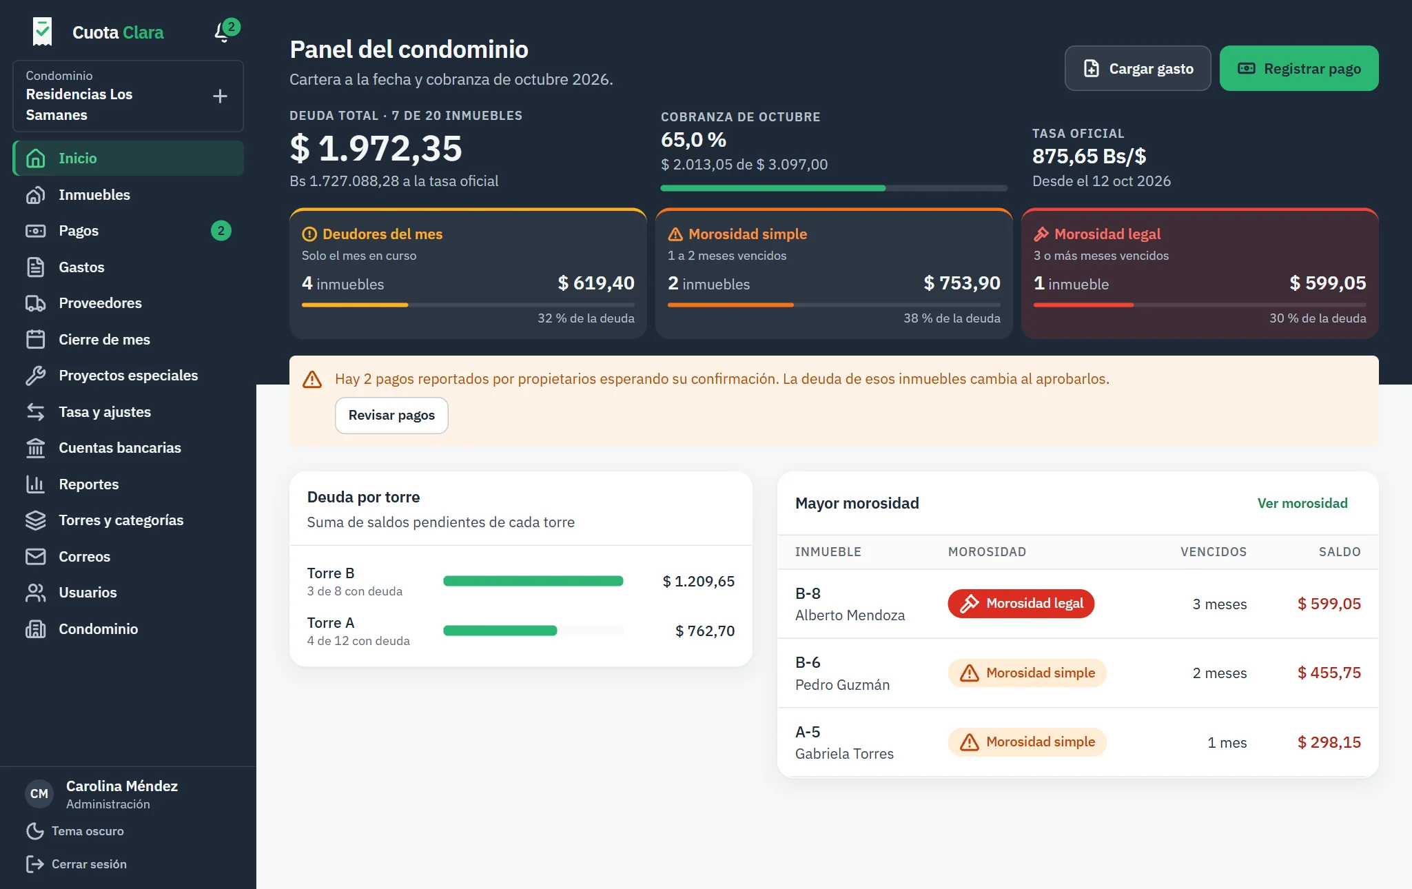The image size is (1412, 889).
Task: Select Reportes in the sidebar
Action: point(128,484)
